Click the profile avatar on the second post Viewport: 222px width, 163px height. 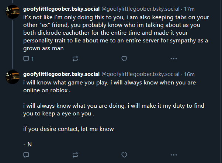(x=13, y=77)
